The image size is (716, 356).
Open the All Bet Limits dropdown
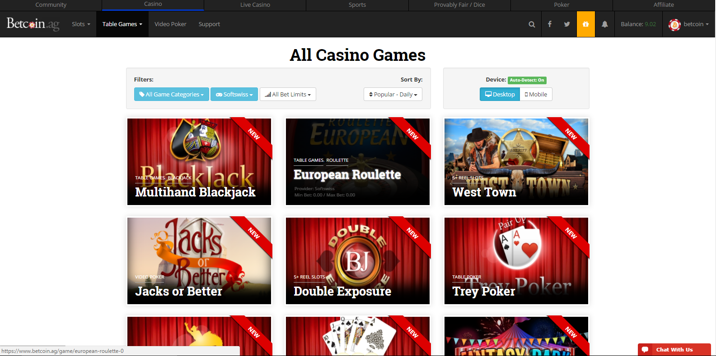pyautogui.click(x=288, y=94)
